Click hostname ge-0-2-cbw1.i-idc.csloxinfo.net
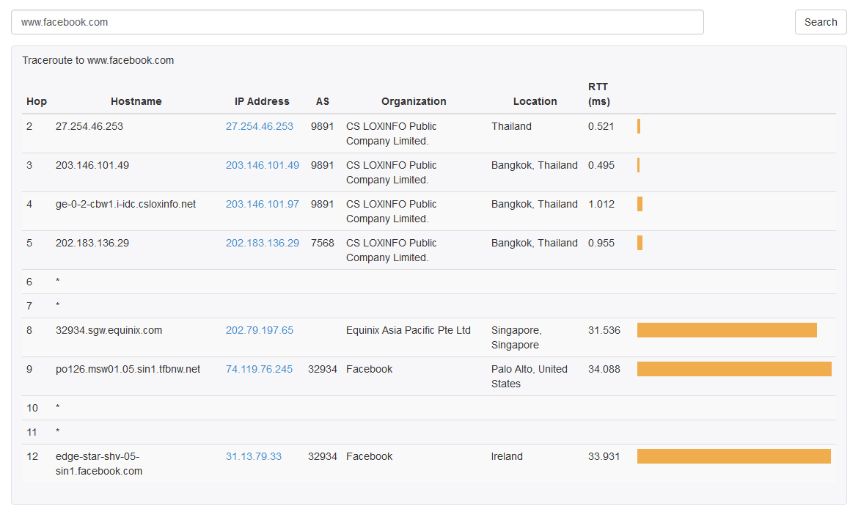Screen dimensions: 861x512 point(125,204)
